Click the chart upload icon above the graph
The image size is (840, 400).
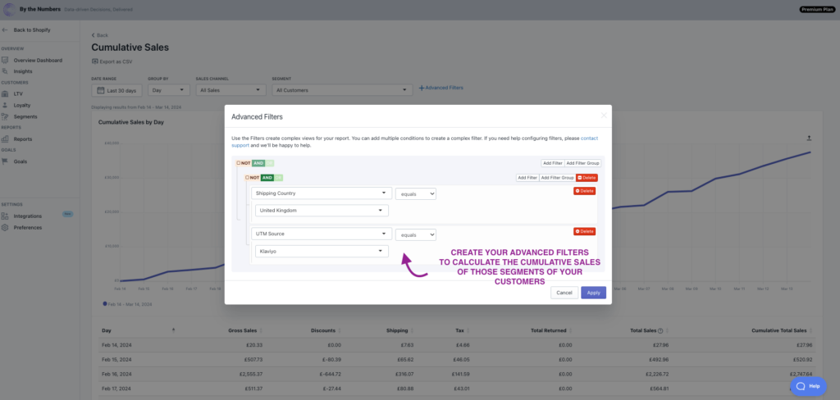(809, 139)
